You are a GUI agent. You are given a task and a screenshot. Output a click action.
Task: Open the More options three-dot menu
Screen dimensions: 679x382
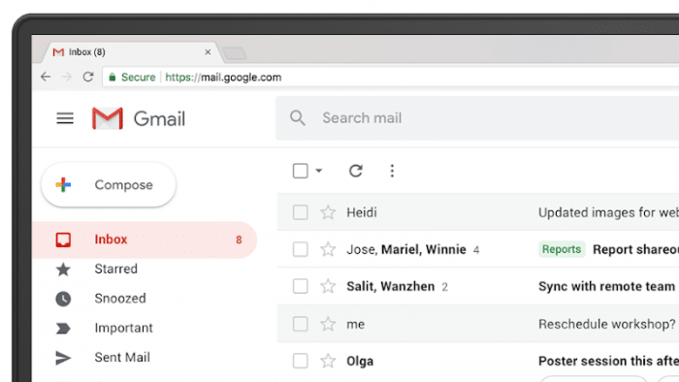click(x=392, y=171)
